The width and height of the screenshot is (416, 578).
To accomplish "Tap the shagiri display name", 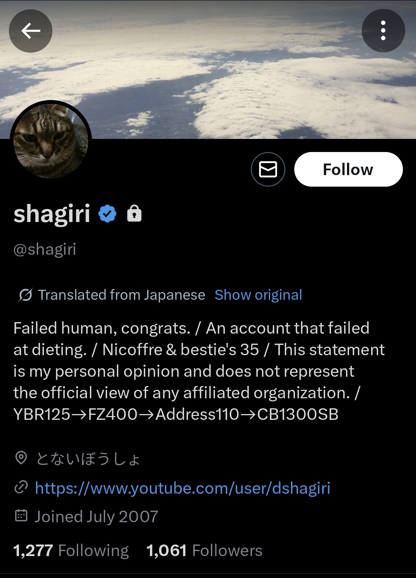I will [x=52, y=214].
